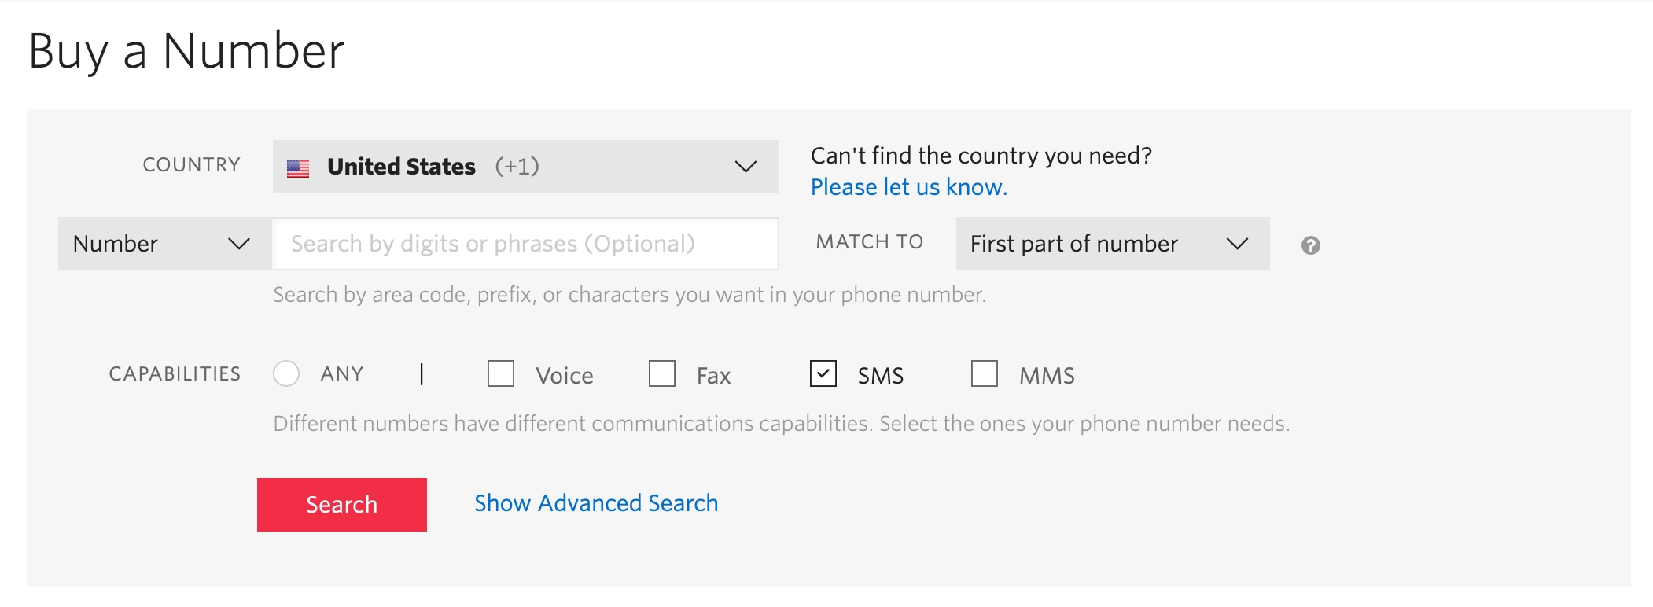Screen dimensions: 1653x607
Task: Click the United States flag icon
Action: (x=298, y=167)
